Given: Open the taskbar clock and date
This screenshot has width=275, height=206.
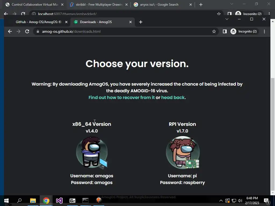Looking at the screenshot, I should coord(252,200).
